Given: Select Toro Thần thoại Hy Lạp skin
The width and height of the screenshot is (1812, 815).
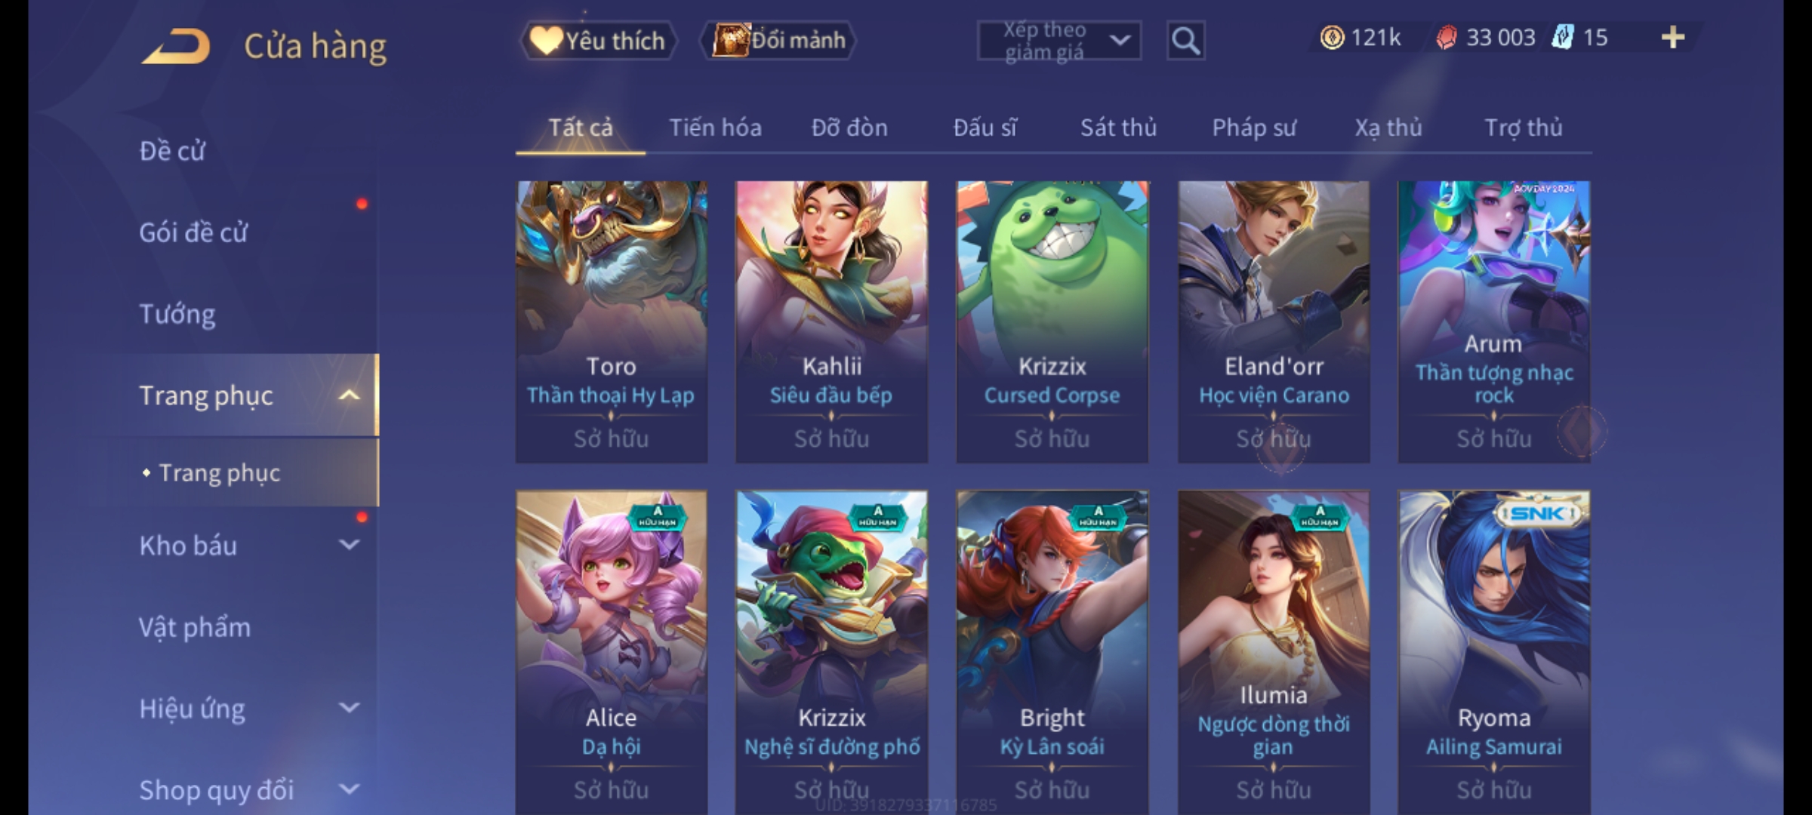Looking at the screenshot, I should click(x=612, y=321).
